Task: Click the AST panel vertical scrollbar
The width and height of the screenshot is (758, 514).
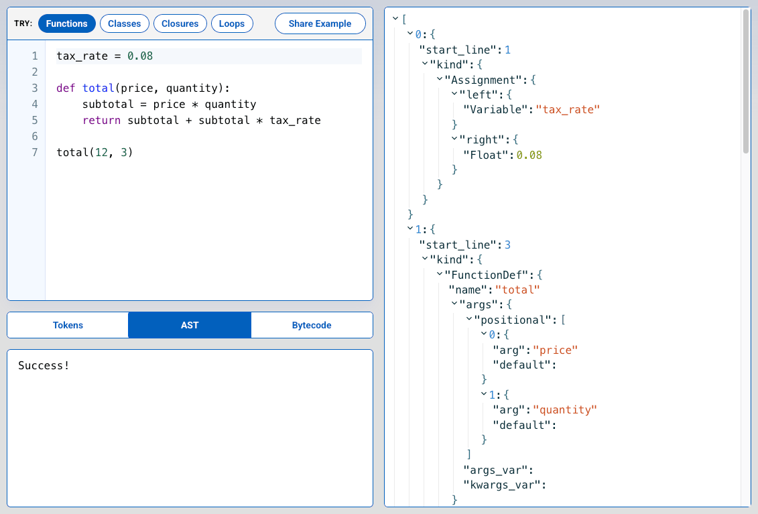Action: click(x=746, y=81)
